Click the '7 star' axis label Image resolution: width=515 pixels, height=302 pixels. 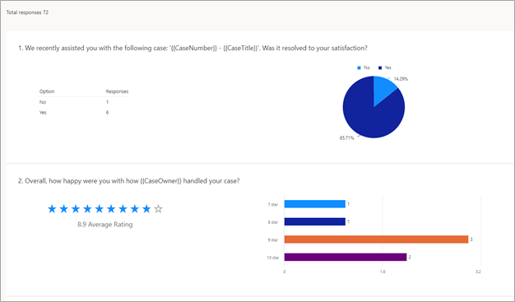(272, 204)
